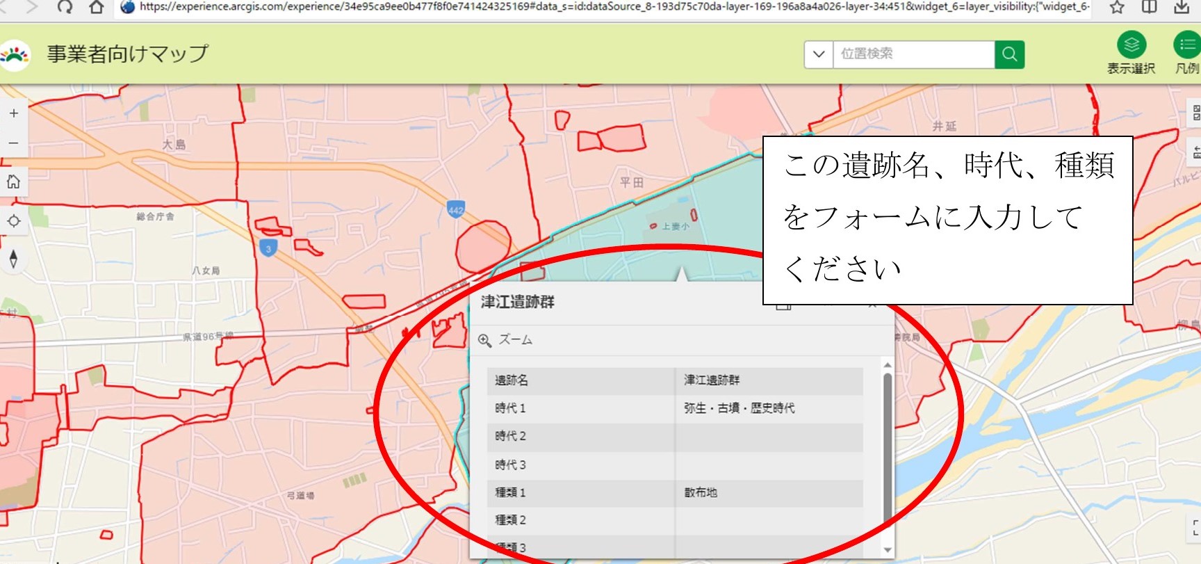Enter fullscreen map with corner bracket icon
This screenshot has height=564, width=1201.
tap(1195, 528)
